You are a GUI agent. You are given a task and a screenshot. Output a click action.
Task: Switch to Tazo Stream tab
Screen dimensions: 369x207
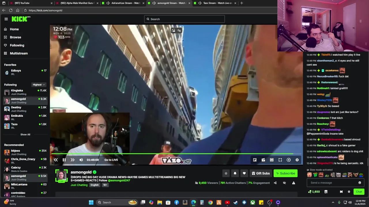tap(215, 3)
